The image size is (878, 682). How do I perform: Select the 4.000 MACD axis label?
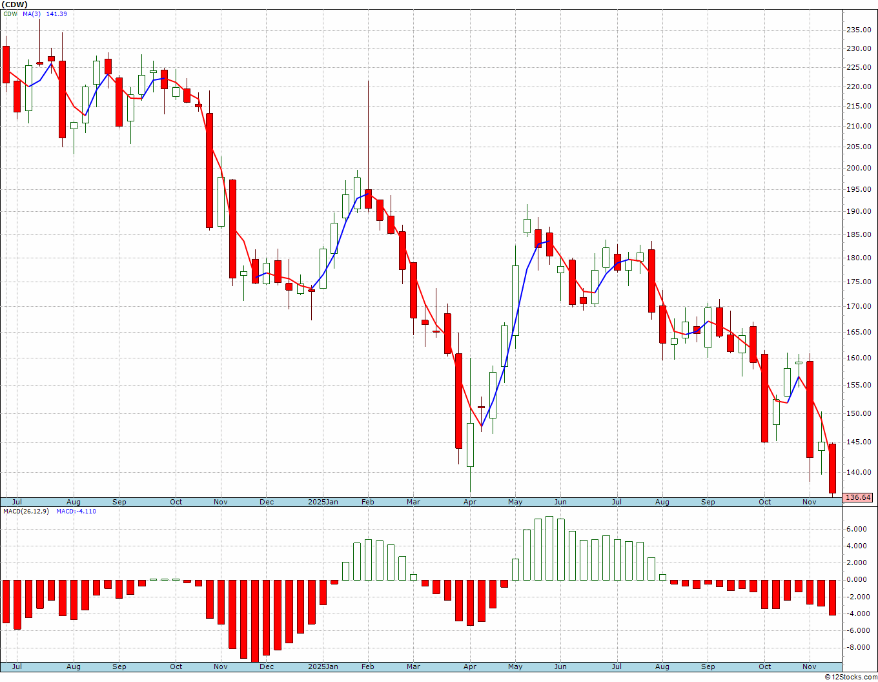point(857,546)
